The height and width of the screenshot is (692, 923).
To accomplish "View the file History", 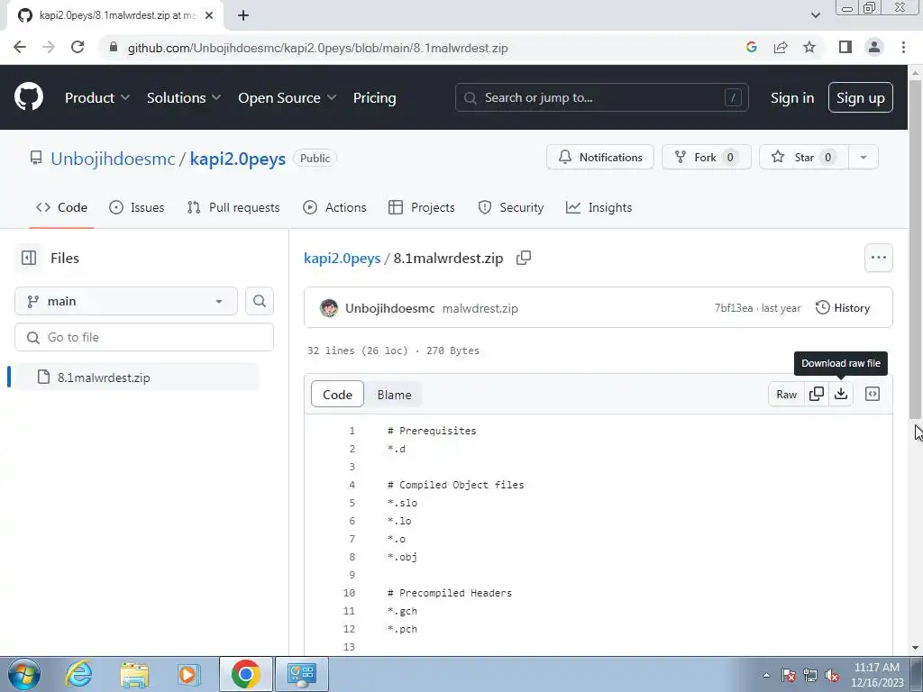I will click(843, 308).
